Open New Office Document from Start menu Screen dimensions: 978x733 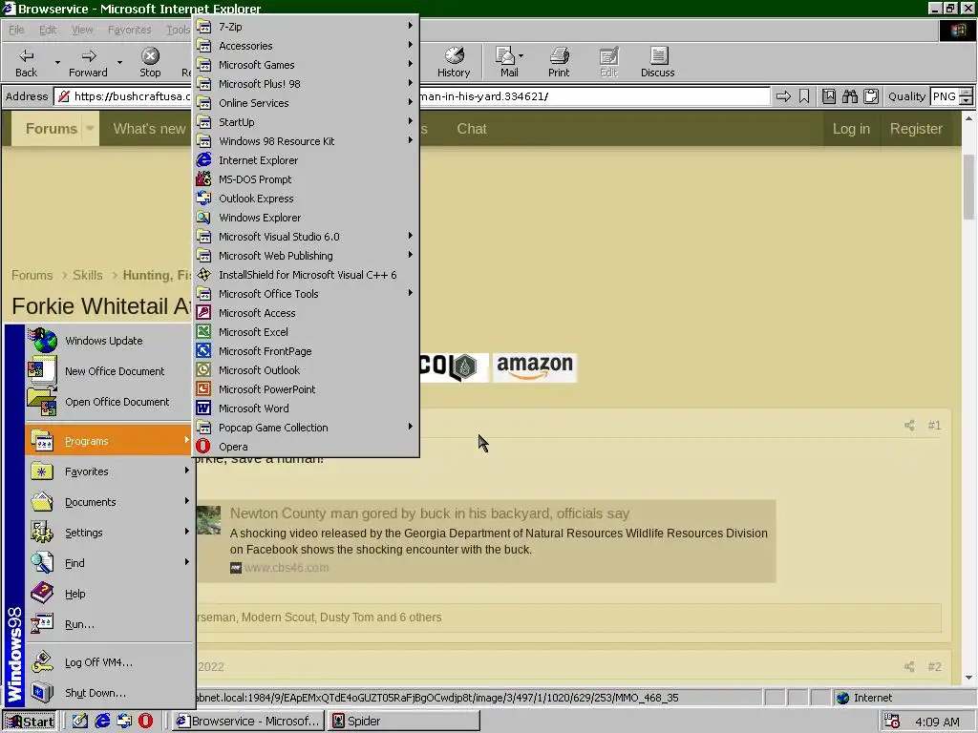point(109,371)
